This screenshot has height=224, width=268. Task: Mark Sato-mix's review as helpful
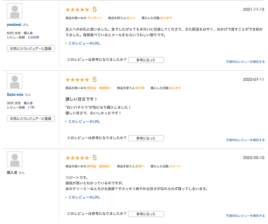146,138
